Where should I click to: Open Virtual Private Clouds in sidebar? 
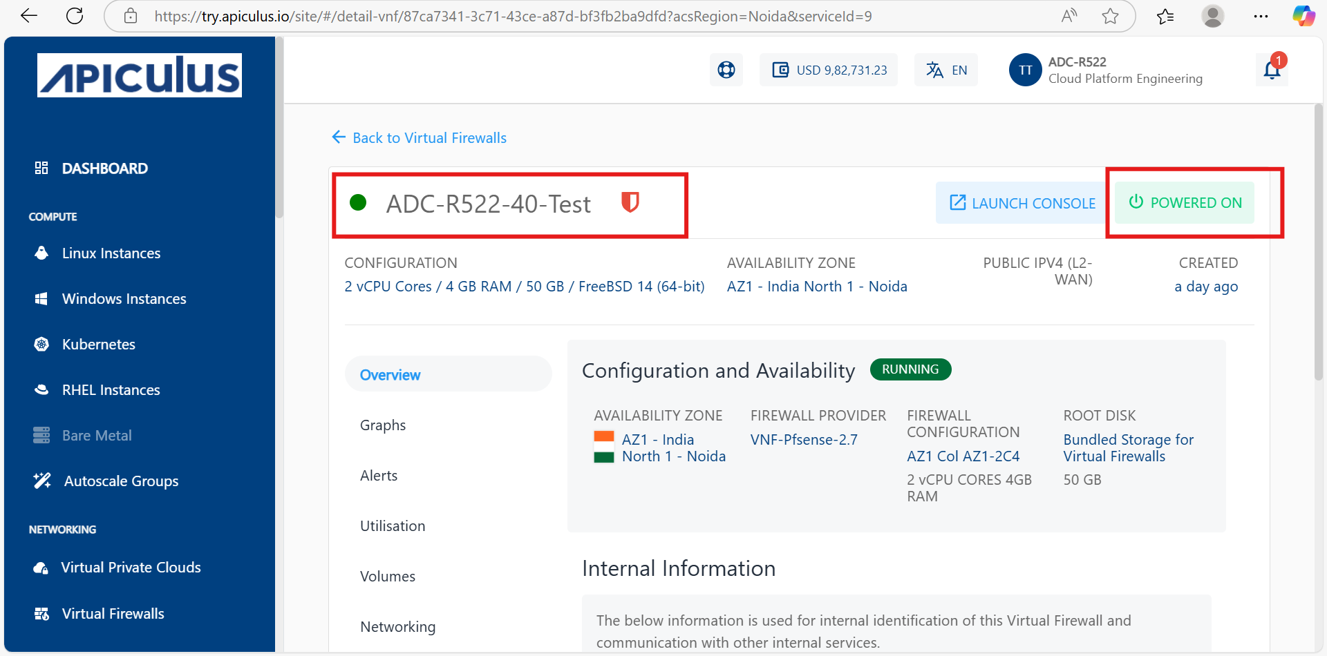[x=131, y=568]
